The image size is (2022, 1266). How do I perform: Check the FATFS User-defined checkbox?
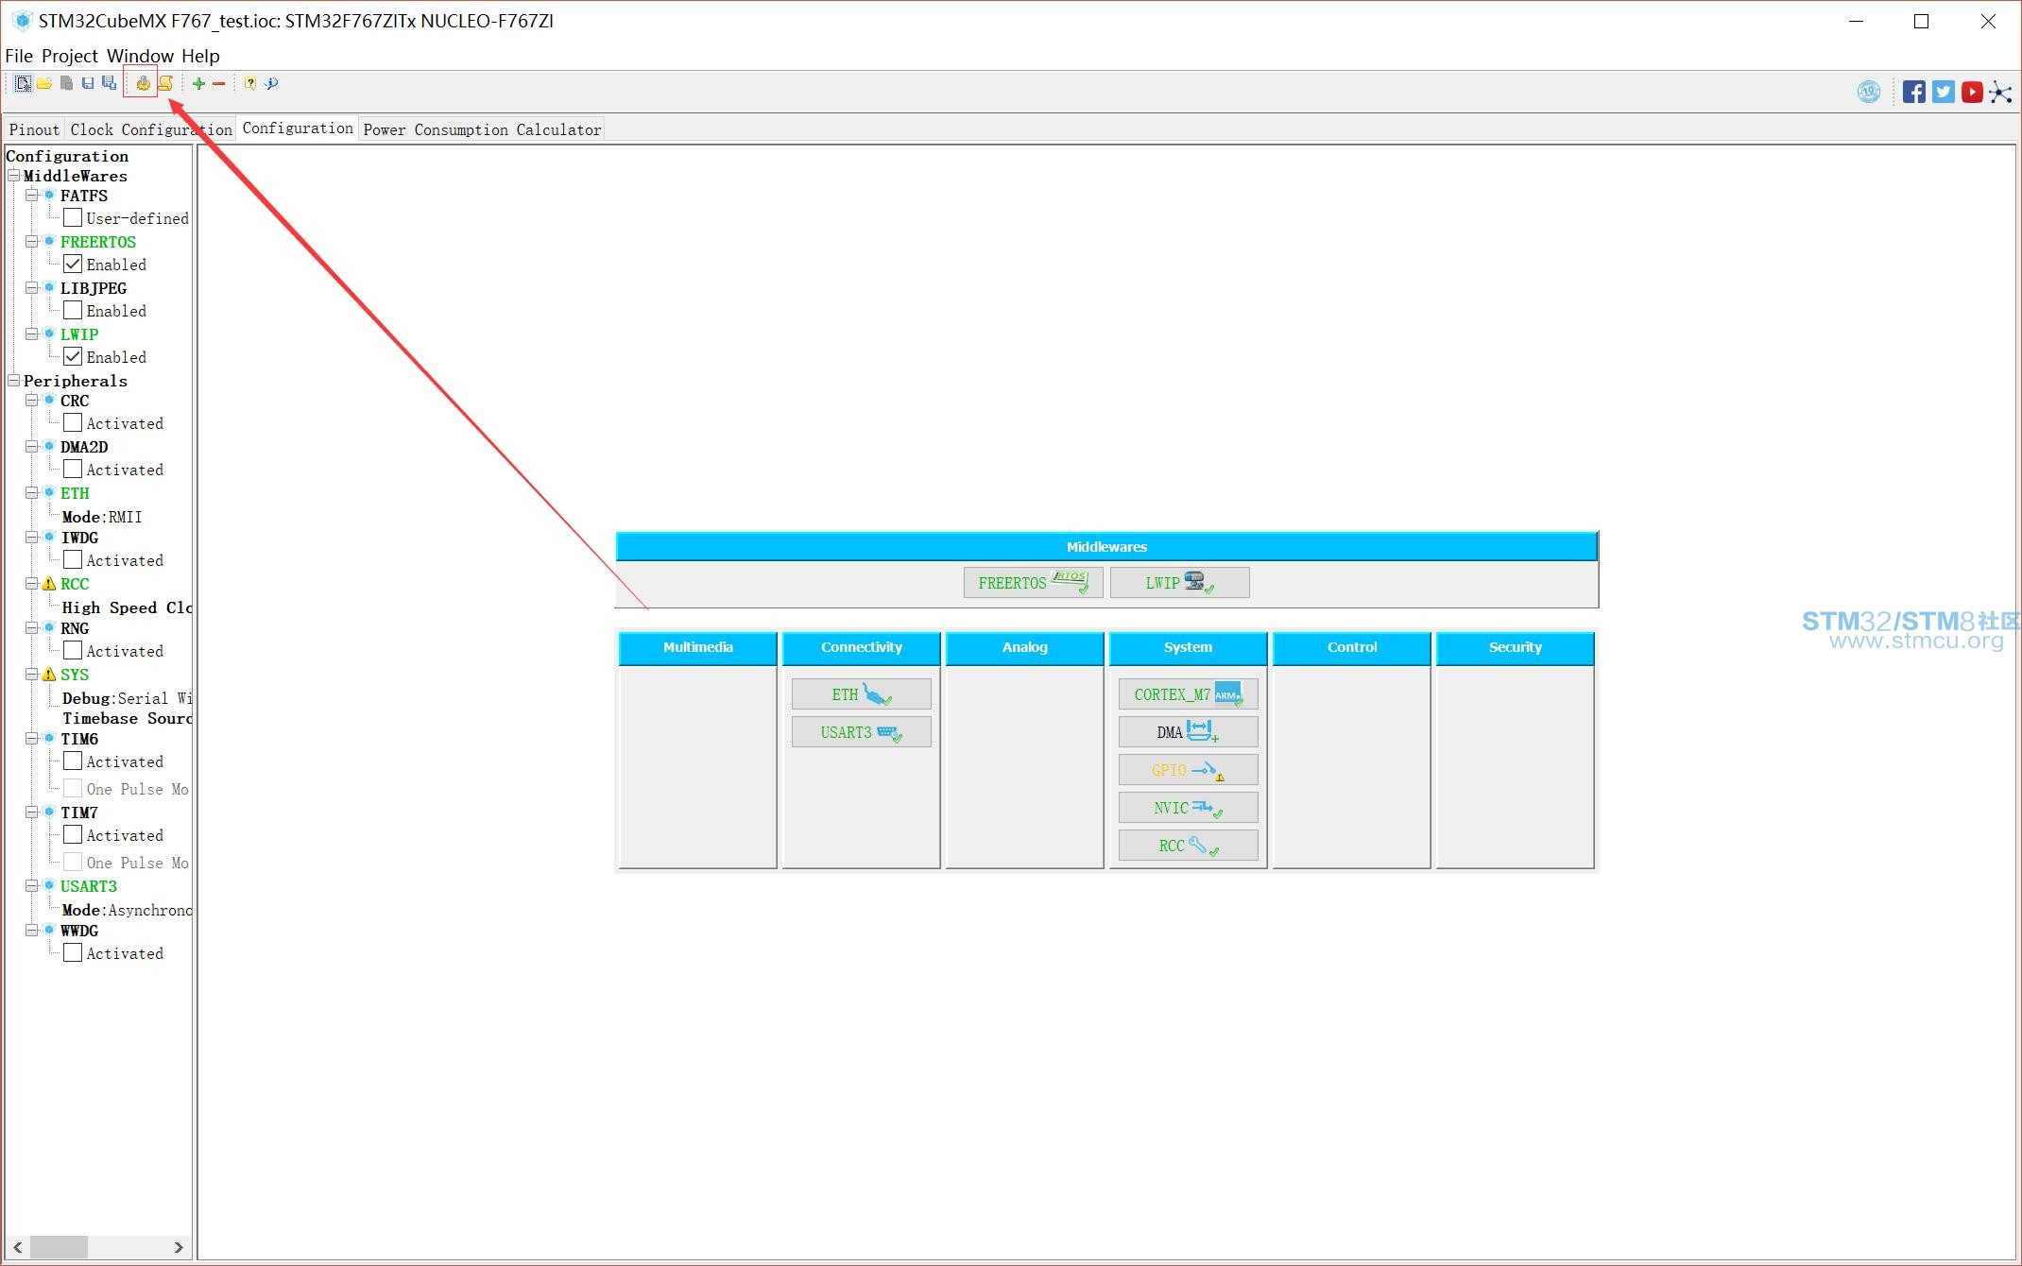tap(73, 218)
